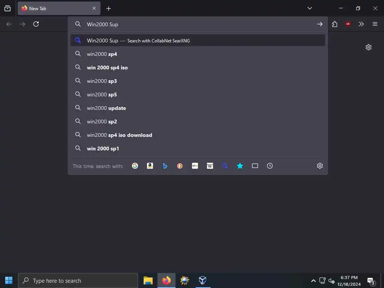The image size is (384, 288).
Task: Select 'Win2000 Sup — Search with CollabNet SearXNG' row
Action: click(198, 40)
